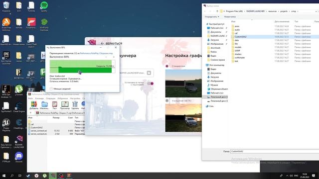Open WinRAR Операции menu
319x179 pixels.
(x=50, y=98)
